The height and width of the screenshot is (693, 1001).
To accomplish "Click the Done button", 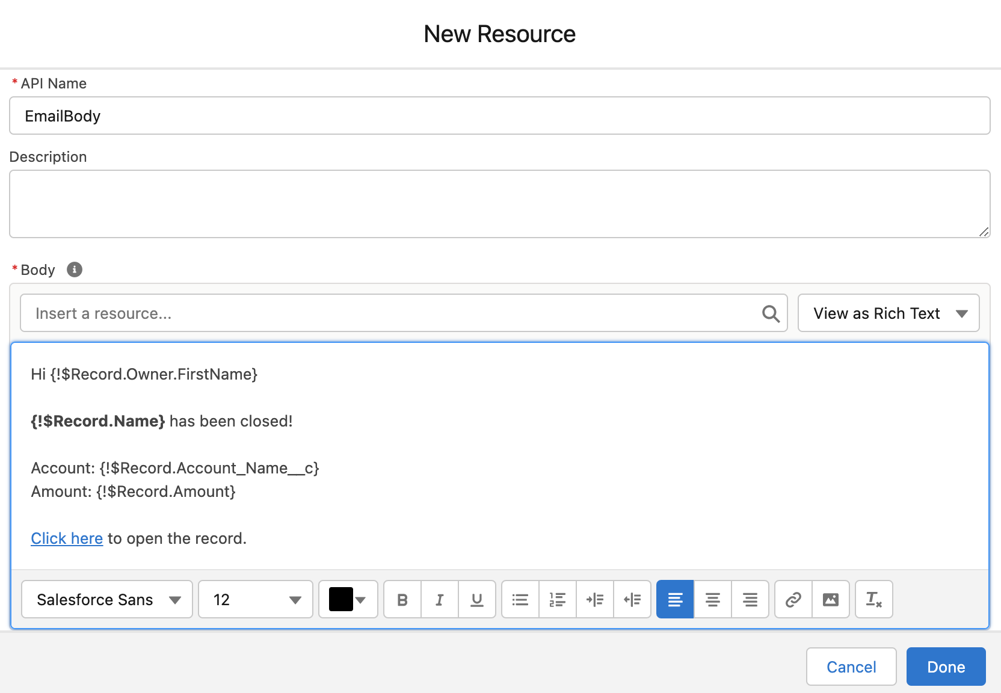I will (946, 667).
